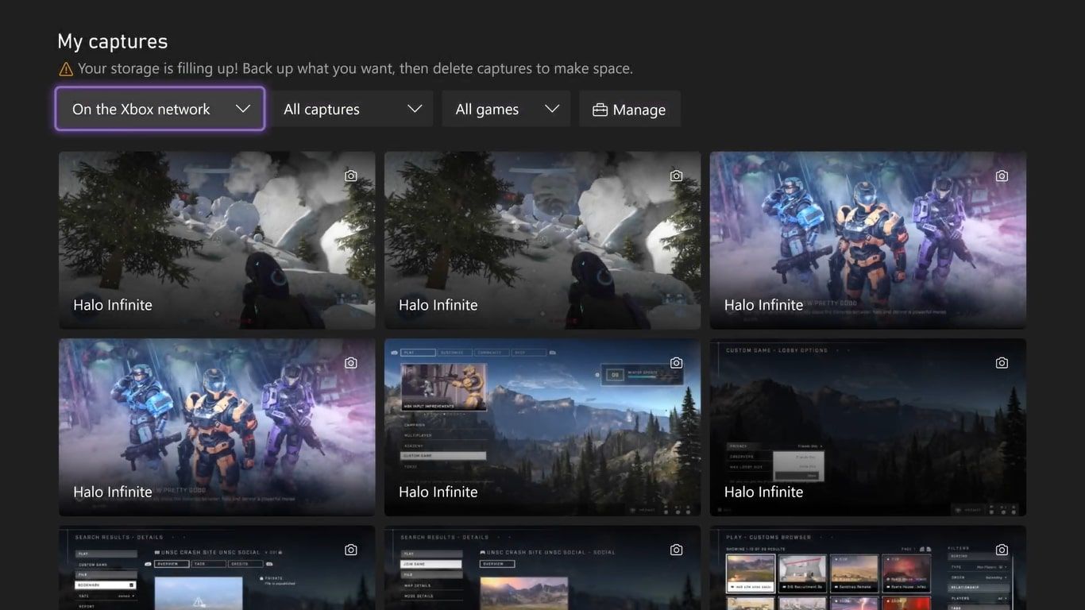Click the camera icon on the top-left forest screenshot
The height and width of the screenshot is (610, 1085).
[350, 176]
